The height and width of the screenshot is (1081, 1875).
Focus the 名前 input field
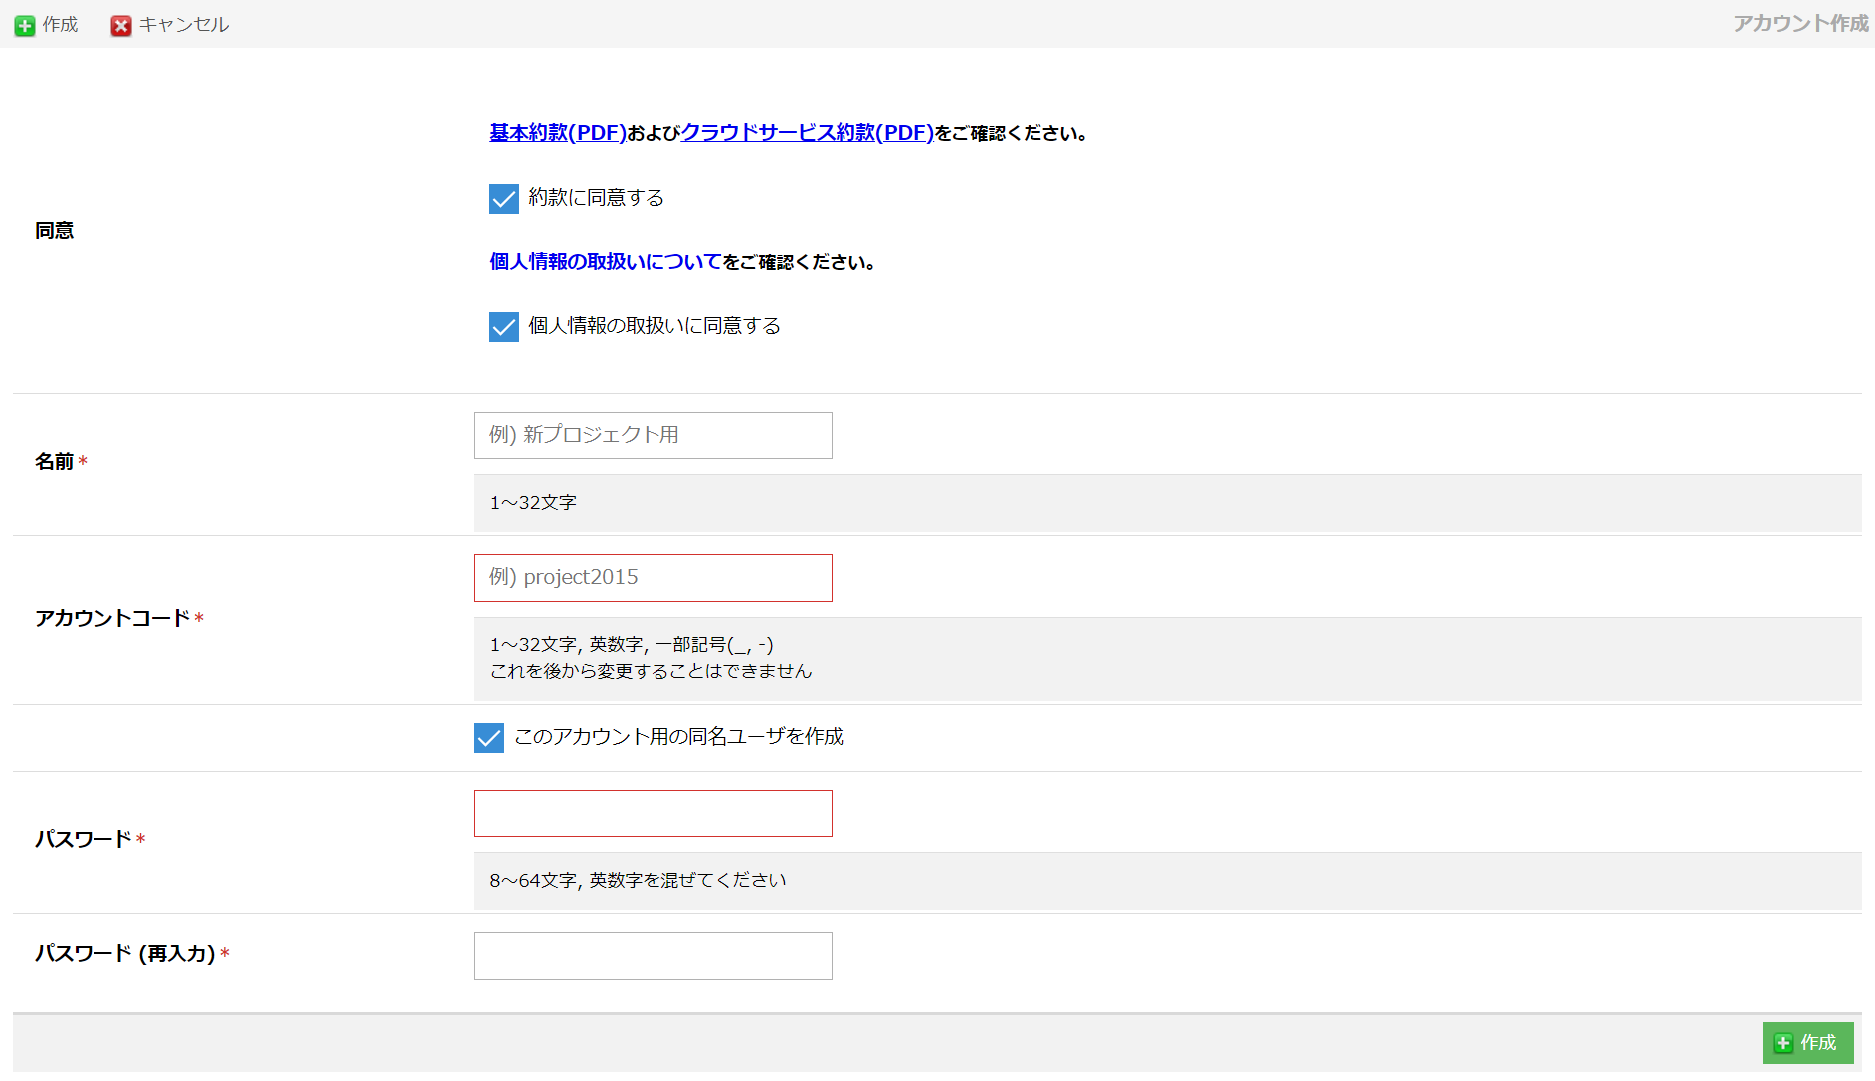654,436
